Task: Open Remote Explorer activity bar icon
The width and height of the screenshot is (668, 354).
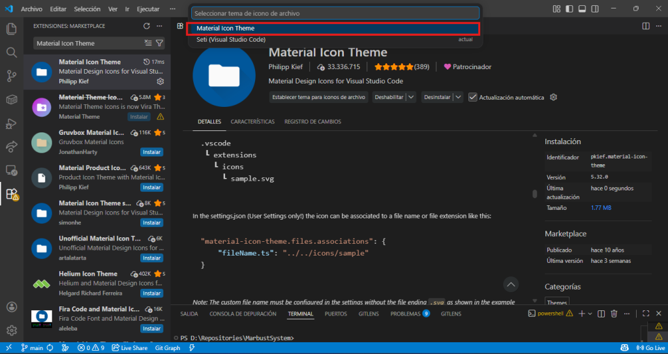Action: (x=12, y=170)
